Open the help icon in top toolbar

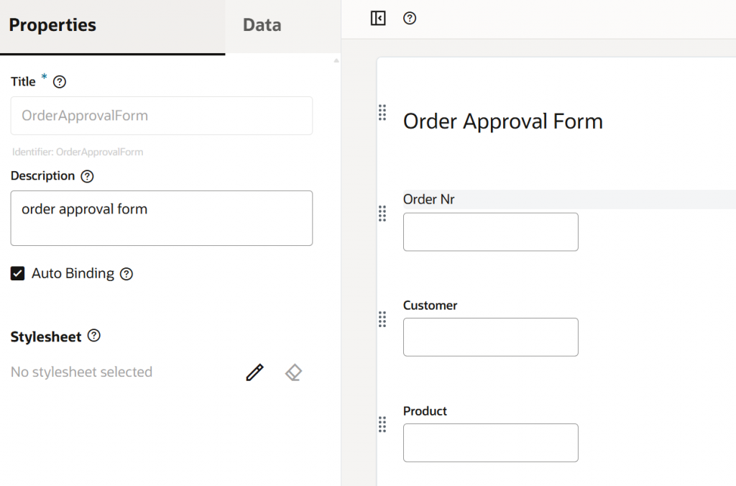(410, 19)
